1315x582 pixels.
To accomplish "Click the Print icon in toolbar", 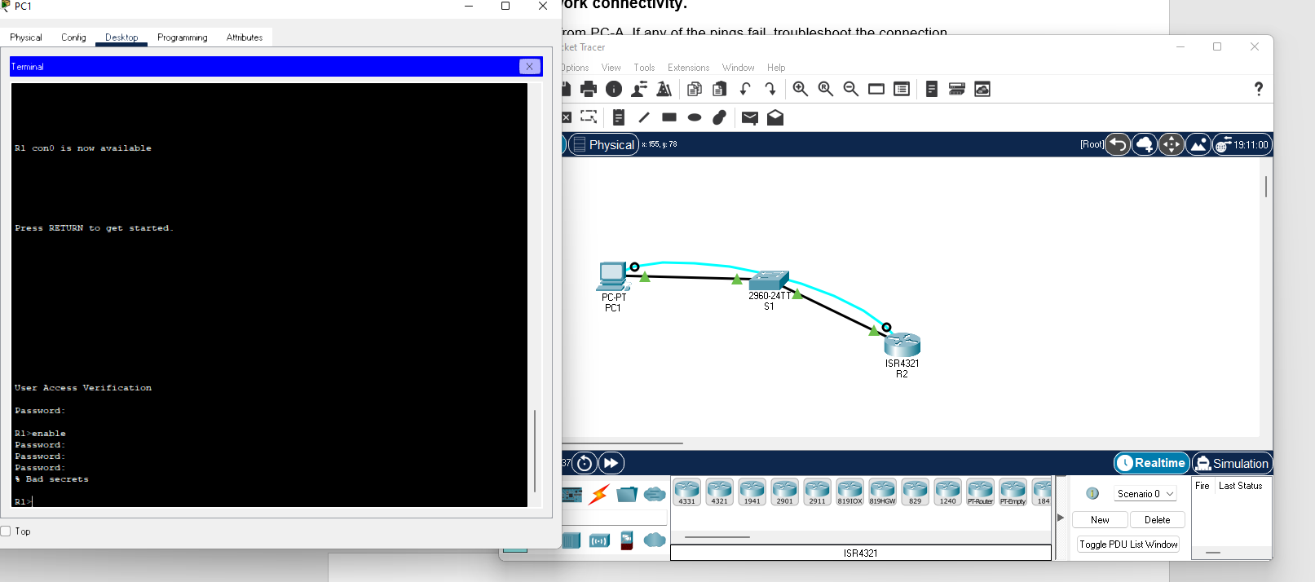I will (589, 89).
